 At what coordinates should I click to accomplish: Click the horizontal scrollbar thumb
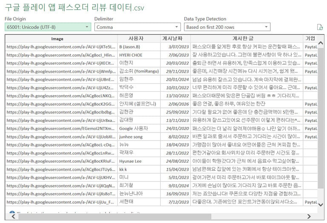pyautogui.click(x=115, y=216)
